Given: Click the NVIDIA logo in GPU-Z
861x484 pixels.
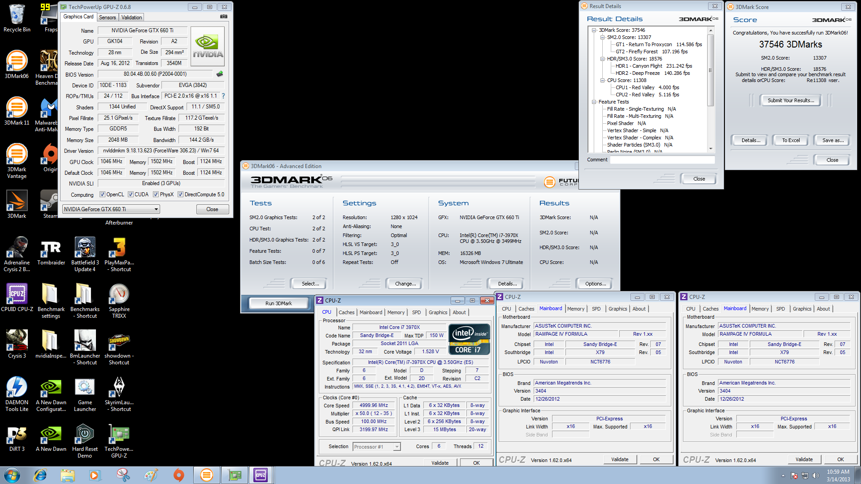Looking at the screenshot, I should tap(208, 47).
